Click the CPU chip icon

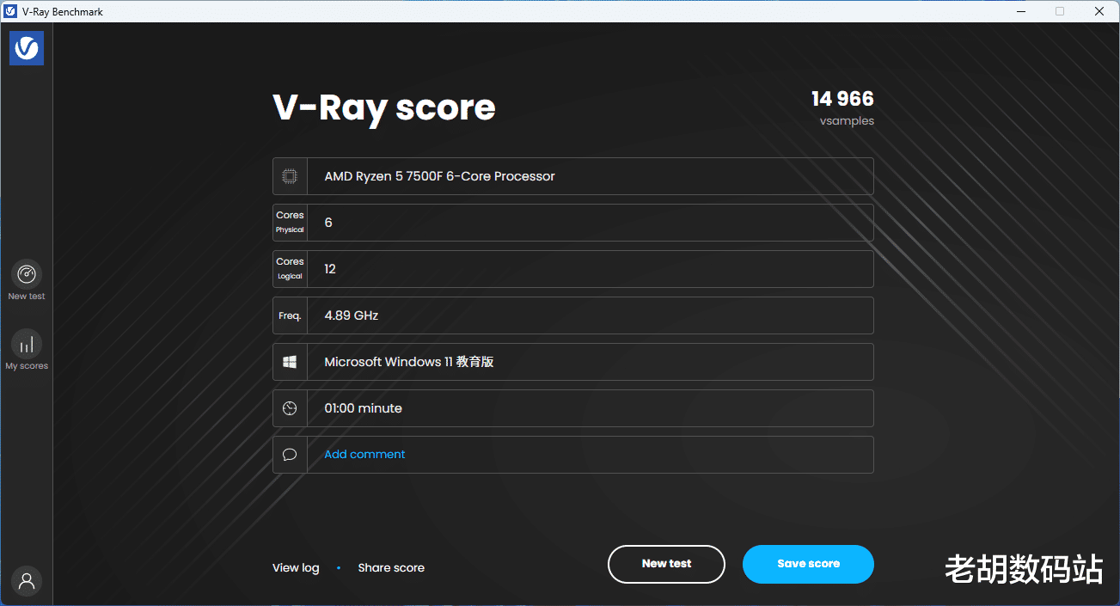click(290, 176)
